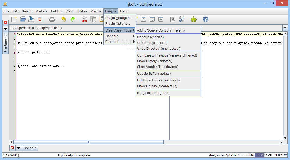This screenshot has width=290, height=160.
Task: Click the 55/121MB memory status bar
Action: (263, 155)
